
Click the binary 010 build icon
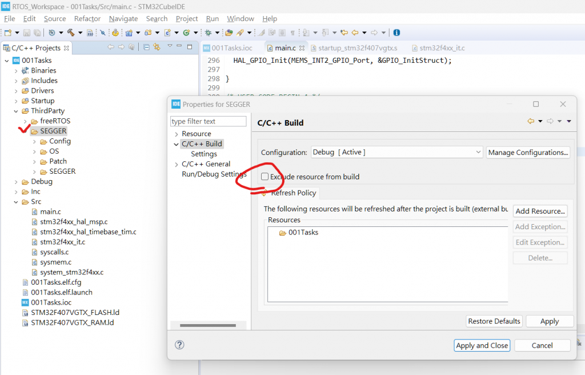(x=90, y=33)
